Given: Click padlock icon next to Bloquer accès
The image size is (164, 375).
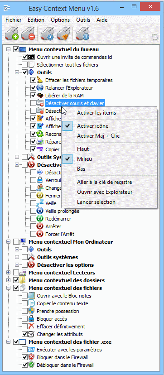Looking at the screenshot, I should click(x=32, y=319).
